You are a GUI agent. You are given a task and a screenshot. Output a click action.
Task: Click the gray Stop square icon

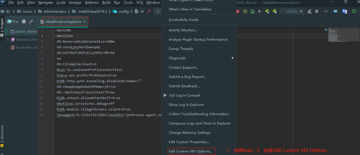point(317,12)
